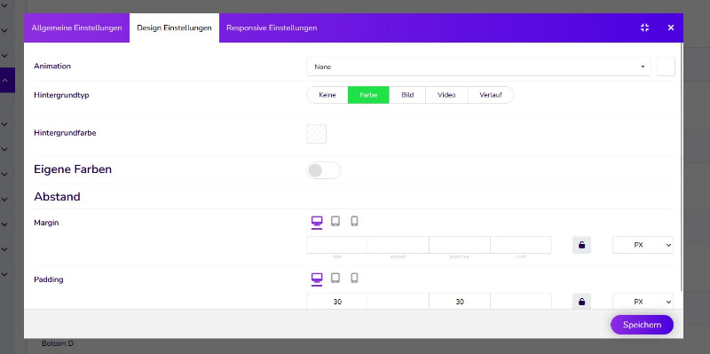The height and width of the screenshot is (354, 710).
Task: Click the Speichern button
Action: coord(642,325)
